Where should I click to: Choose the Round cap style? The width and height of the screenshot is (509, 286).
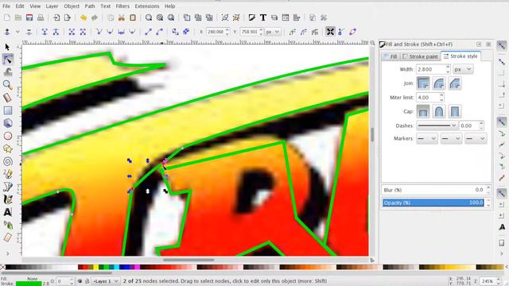(439, 111)
